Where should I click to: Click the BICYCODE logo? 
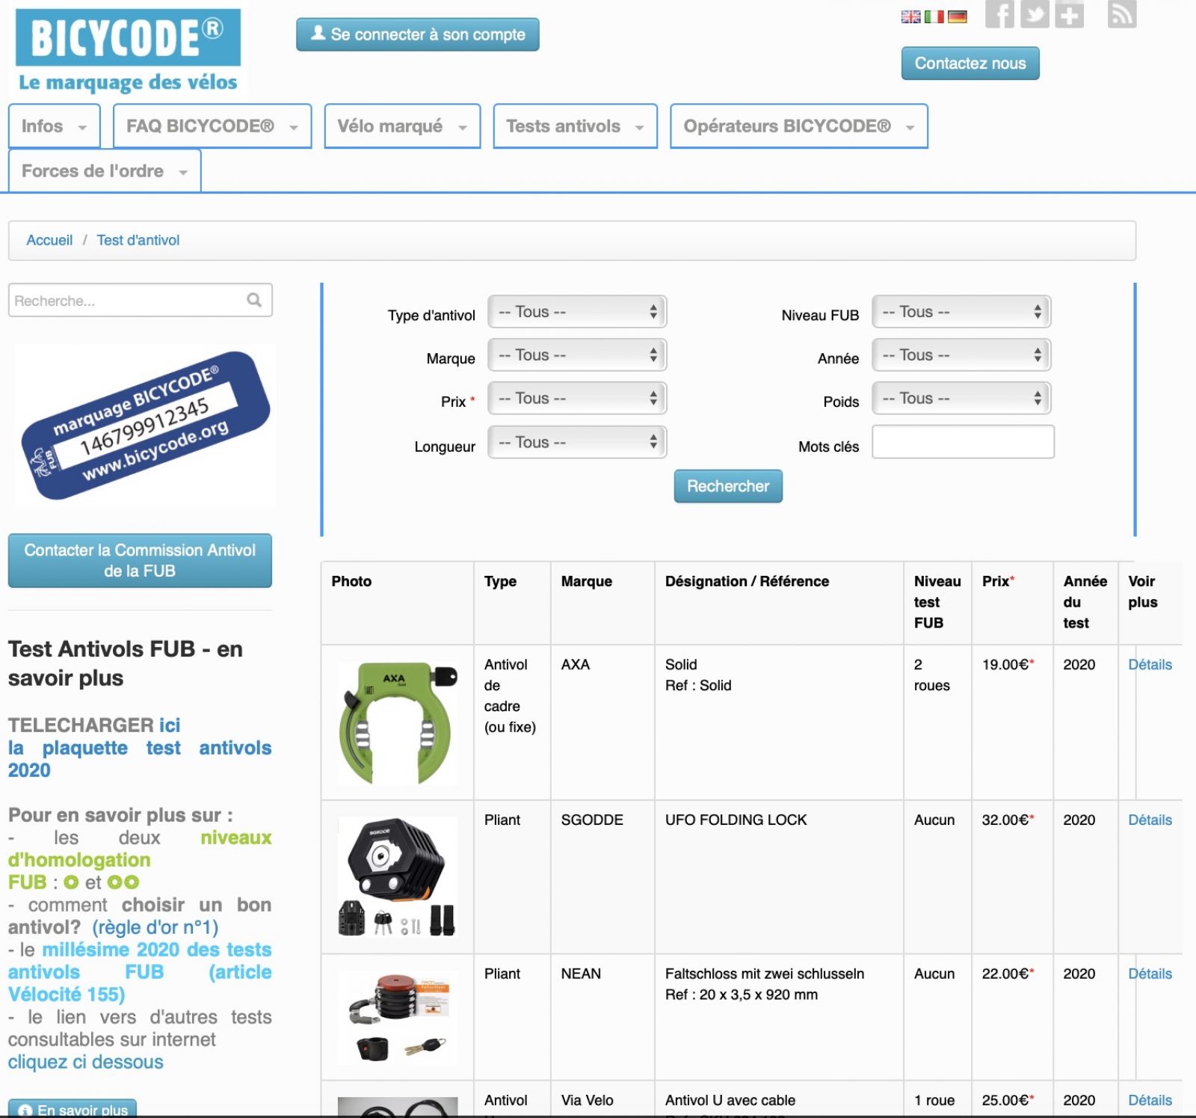(x=128, y=51)
